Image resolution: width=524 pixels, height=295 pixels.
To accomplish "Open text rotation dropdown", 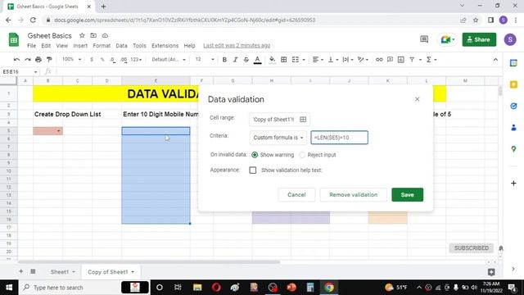I will 363,60.
